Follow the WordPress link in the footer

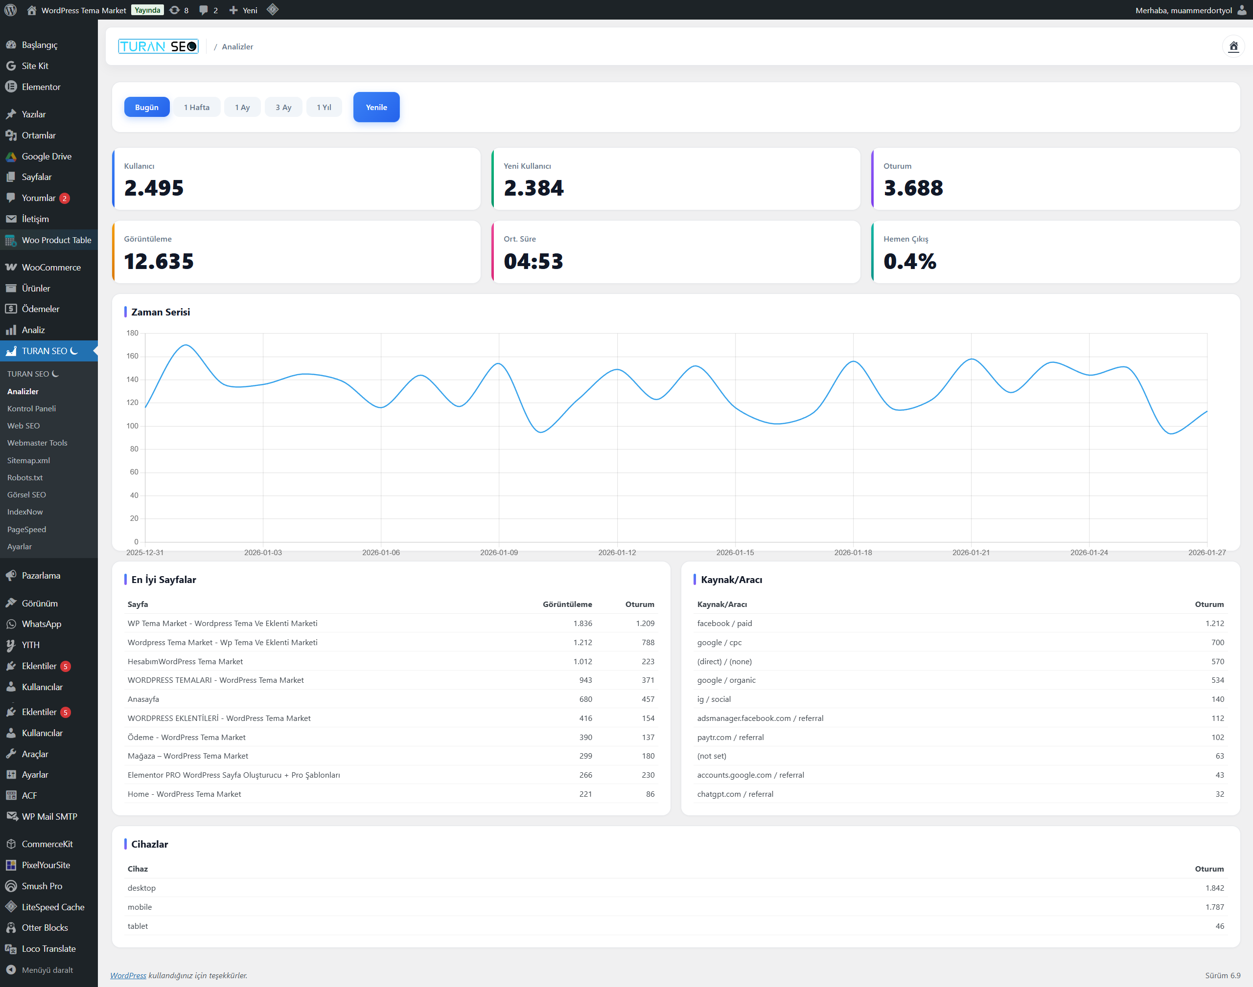(x=128, y=975)
